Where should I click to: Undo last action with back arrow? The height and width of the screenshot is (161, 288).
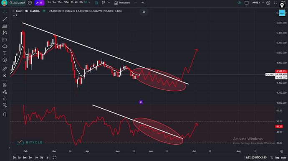pyautogui.click(x=143, y=3)
